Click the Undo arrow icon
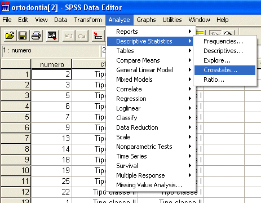This screenshot has height=203, width=261. pos(69,36)
